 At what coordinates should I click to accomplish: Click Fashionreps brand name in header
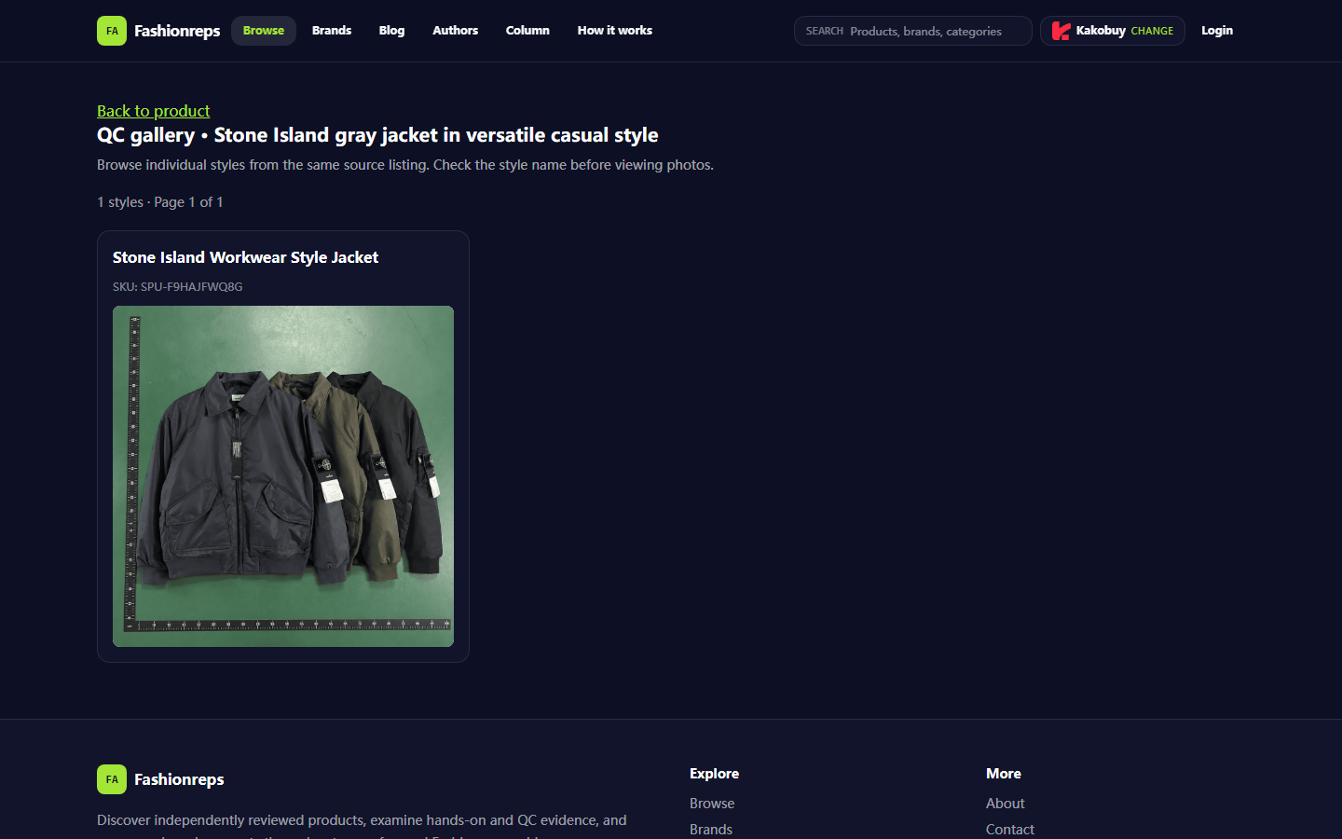coord(177,31)
